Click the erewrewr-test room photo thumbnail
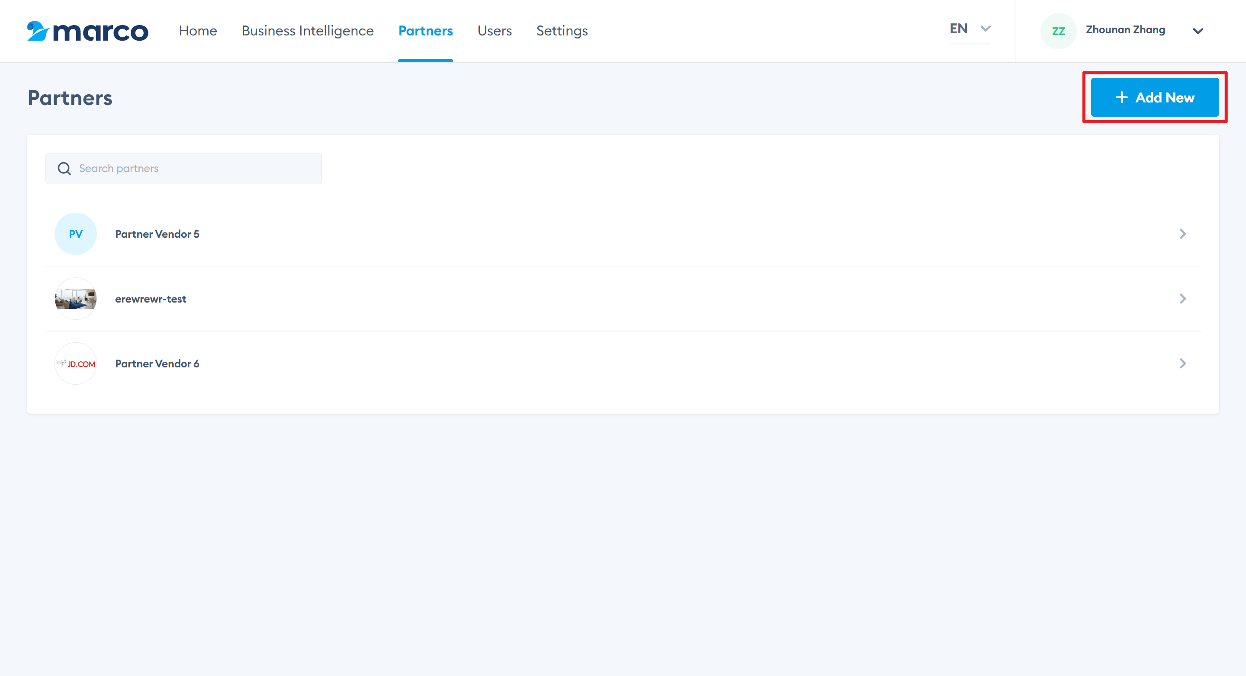The height and width of the screenshot is (676, 1246). (x=75, y=299)
